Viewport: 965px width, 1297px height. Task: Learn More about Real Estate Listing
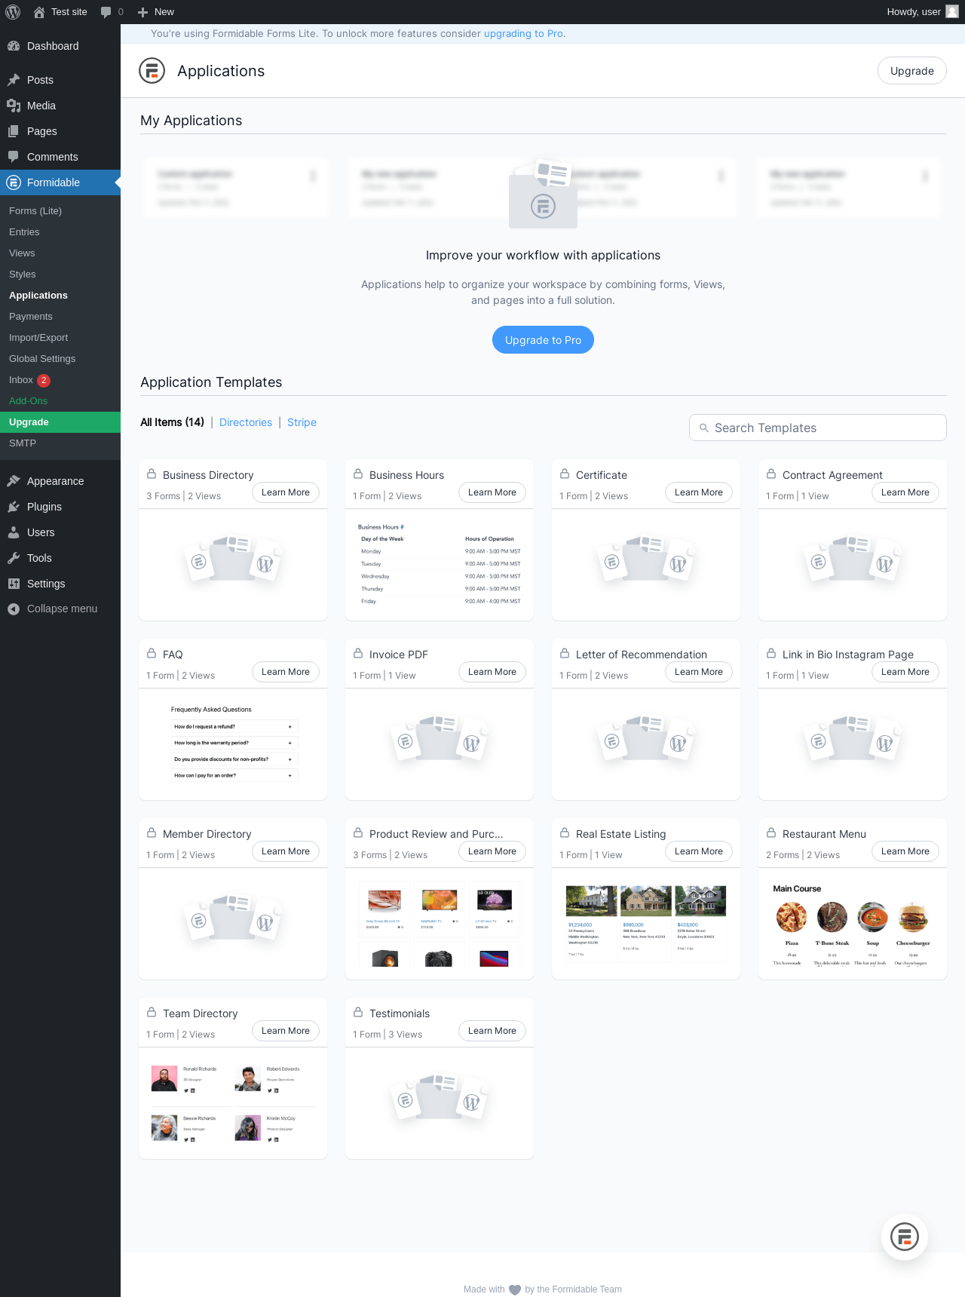point(699,851)
